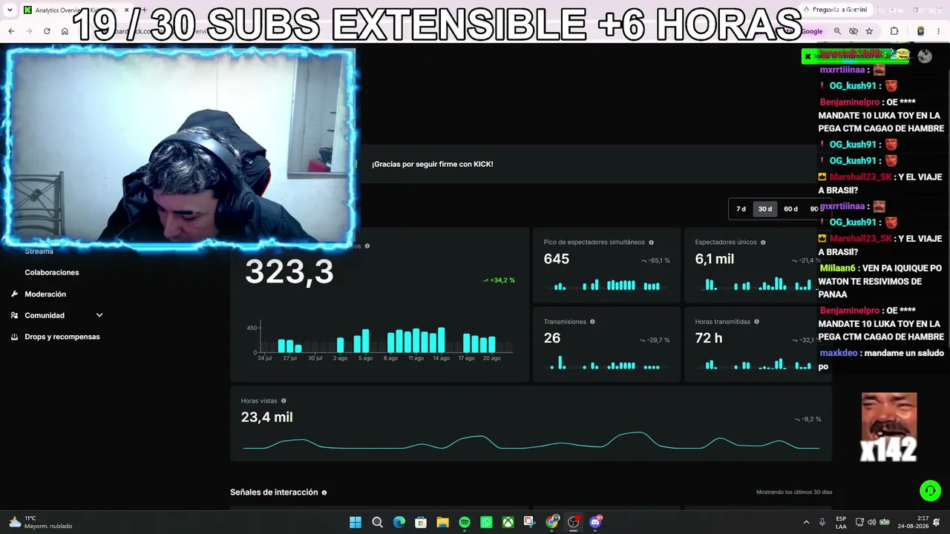Click the Horas vistas line chart
The image size is (950, 534).
tap(531, 441)
